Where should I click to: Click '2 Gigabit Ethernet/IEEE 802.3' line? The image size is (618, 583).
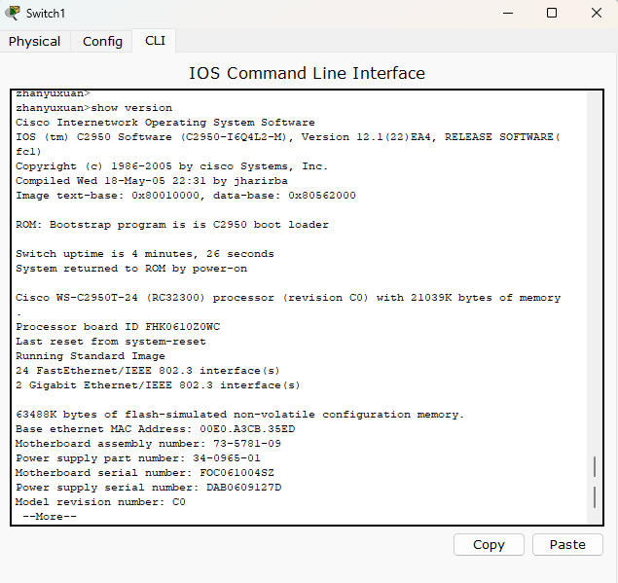(x=158, y=384)
